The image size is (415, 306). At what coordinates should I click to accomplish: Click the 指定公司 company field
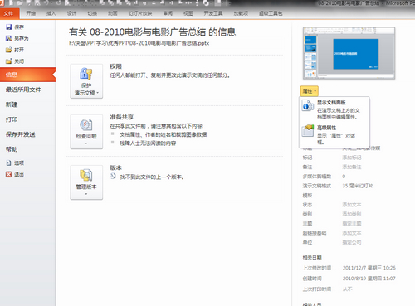tap(352, 242)
